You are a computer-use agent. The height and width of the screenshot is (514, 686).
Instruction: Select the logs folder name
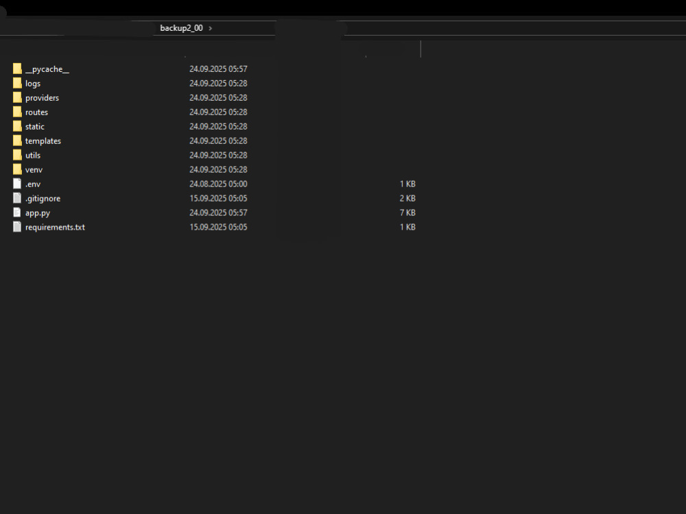33,84
